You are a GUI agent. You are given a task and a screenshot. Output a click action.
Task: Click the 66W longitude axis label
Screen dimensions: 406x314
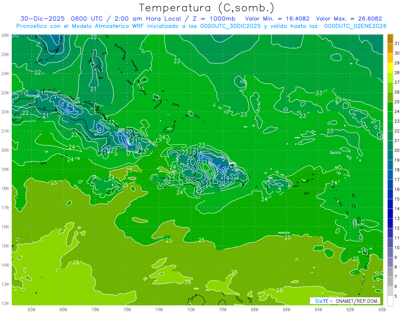(x=286, y=309)
